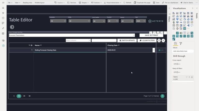Open visual header more options ellipsis

point(165,33)
